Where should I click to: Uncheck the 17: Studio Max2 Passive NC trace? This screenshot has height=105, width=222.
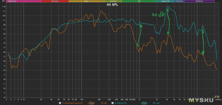60,103
